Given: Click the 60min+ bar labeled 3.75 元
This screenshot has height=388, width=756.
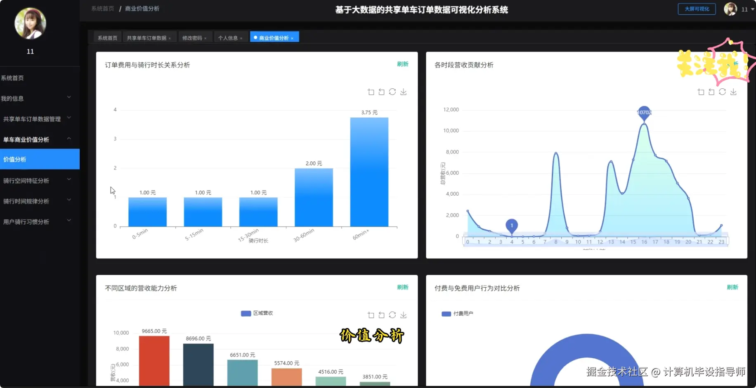Looking at the screenshot, I should (x=369, y=172).
